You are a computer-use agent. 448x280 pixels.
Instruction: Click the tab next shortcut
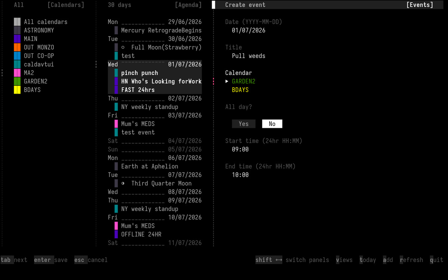click(14, 260)
